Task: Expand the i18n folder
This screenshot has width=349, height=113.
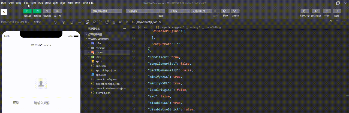Action: [107, 43]
